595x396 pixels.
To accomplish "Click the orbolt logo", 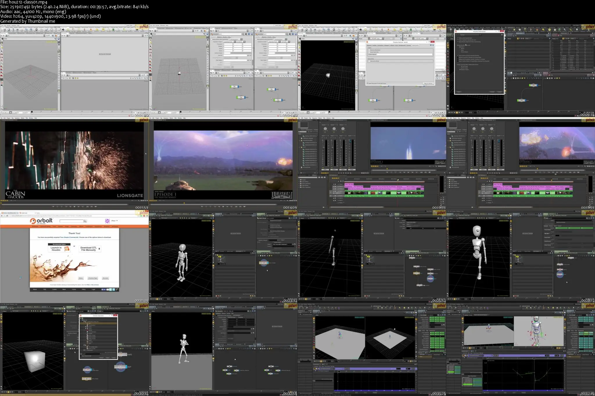I will coord(41,221).
